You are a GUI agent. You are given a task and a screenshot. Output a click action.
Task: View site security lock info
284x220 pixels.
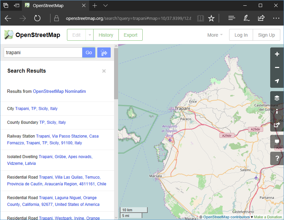(x=57, y=18)
